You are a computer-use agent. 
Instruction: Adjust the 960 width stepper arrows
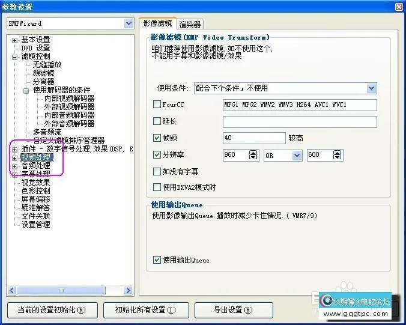[x=253, y=155]
